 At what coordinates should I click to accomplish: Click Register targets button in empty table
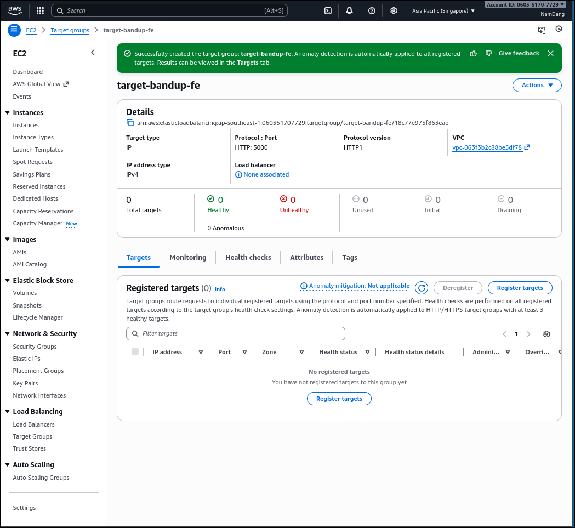click(x=339, y=399)
